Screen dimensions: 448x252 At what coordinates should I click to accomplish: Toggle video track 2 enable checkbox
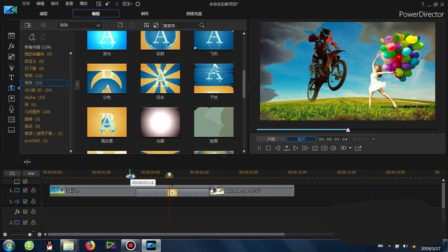click(25, 222)
